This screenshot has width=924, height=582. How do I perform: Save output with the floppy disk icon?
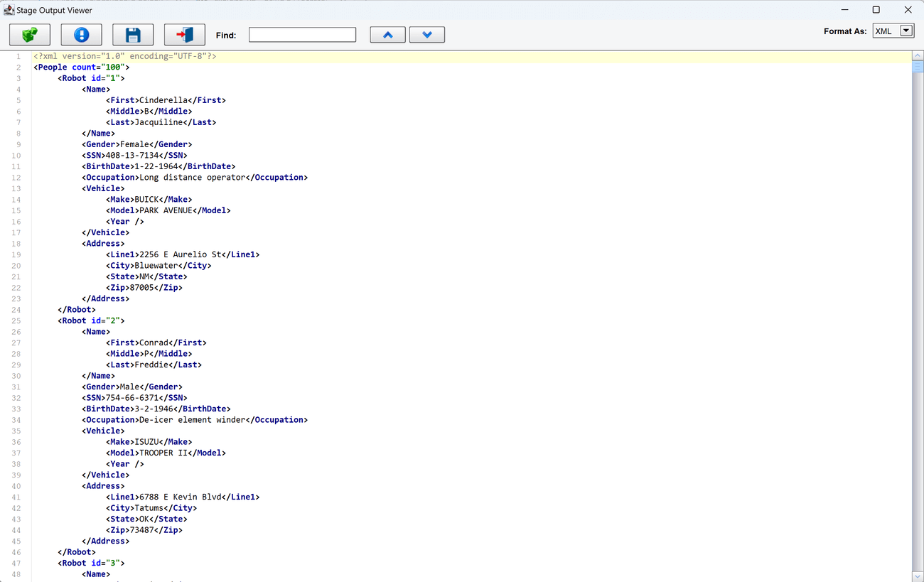coord(133,35)
